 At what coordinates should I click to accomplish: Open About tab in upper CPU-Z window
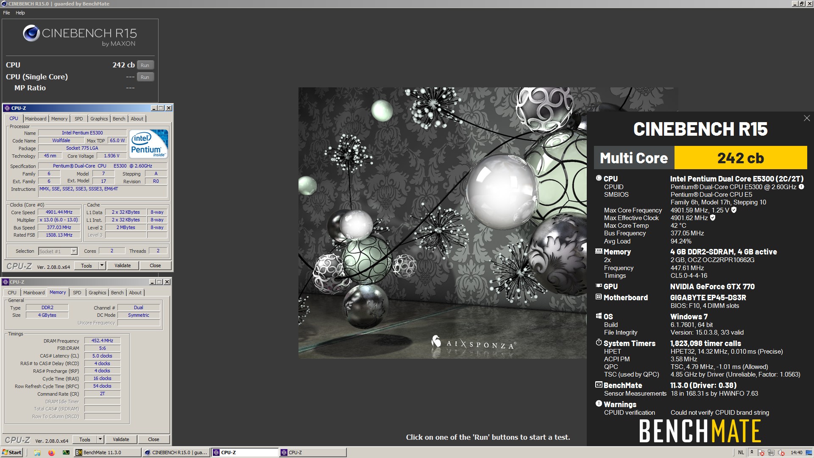click(137, 119)
